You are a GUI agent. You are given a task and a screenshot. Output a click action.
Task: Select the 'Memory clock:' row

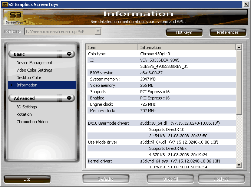tap(162, 111)
